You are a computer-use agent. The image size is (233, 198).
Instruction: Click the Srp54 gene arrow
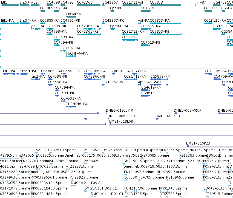25,5
